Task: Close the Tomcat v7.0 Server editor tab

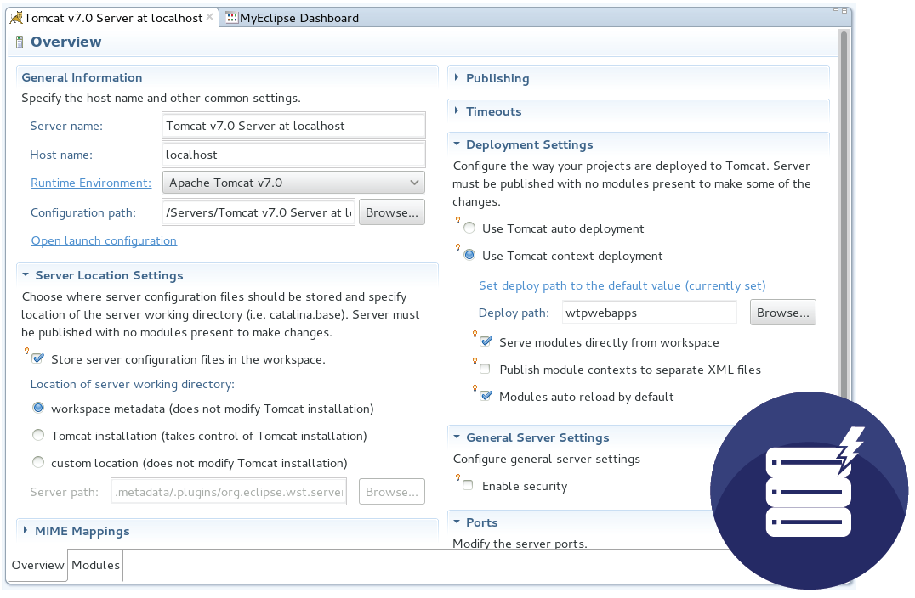Action: coord(210,17)
